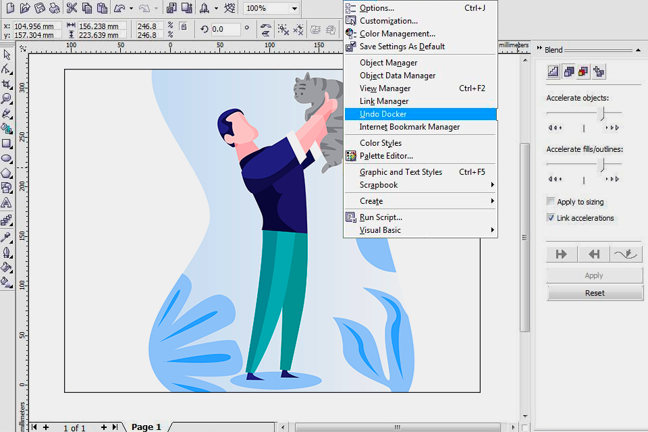Click the Print icon in the toolbar
648x432 pixels.
click(x=55, y=9)
